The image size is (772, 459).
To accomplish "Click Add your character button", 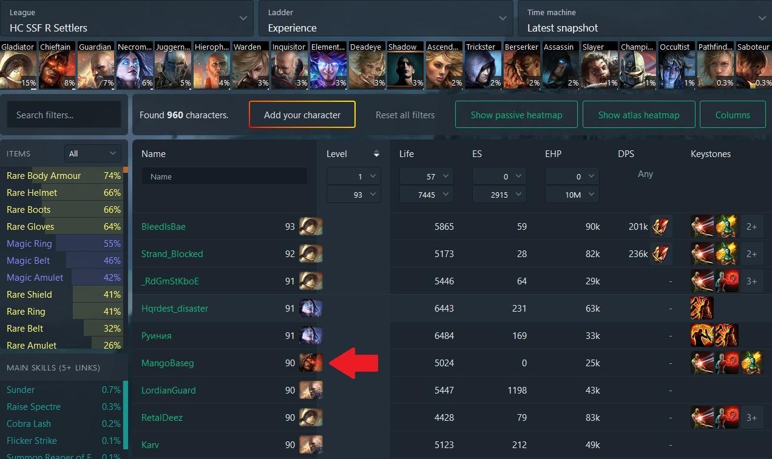I will tap(302, 115).
